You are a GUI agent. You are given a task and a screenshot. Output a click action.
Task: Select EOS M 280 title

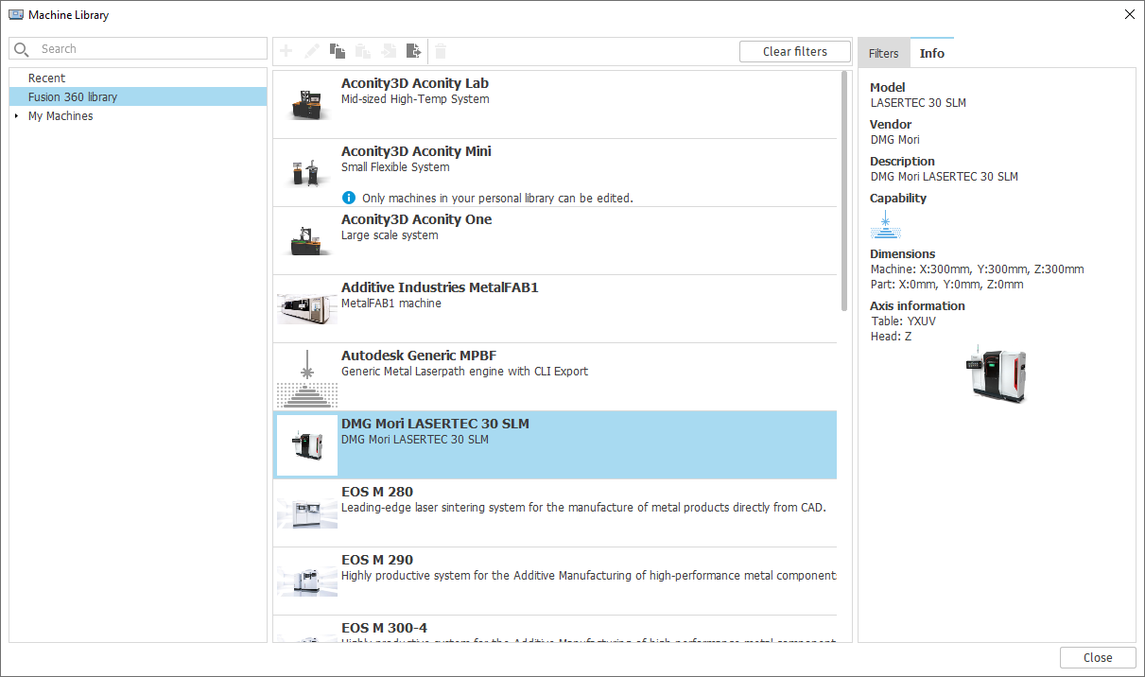[x=377, y=492]
